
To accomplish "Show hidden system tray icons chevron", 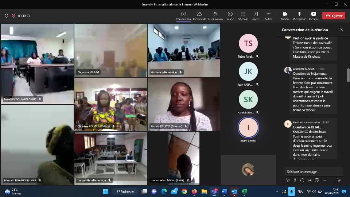I will pos(277,192).
